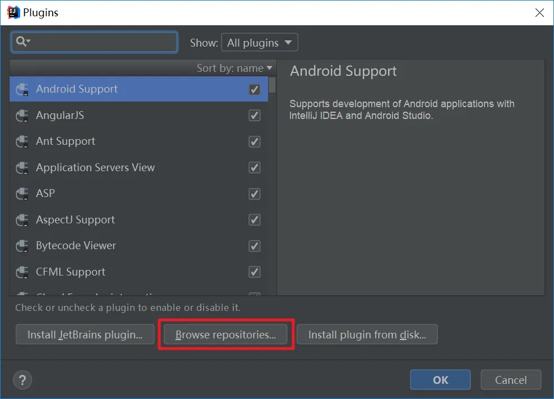This screenshot has height=399, width=554.
Task: Select the Android Support row
Action: coord(138,89)
